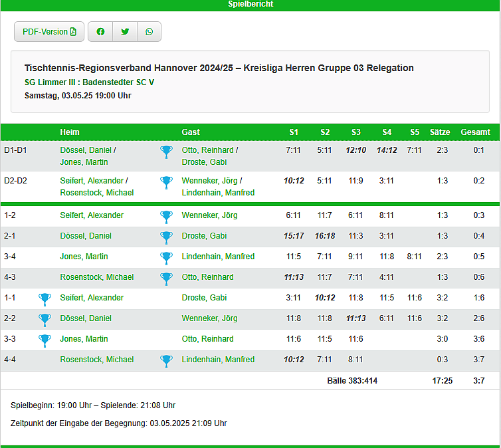Share the report via Twitter icon
Viewport: 501px width, 448px height.
[x=125, y=32]
